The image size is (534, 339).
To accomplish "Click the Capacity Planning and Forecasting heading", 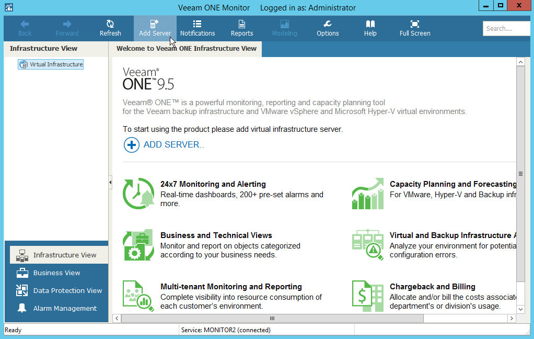I will pos(453,184).
